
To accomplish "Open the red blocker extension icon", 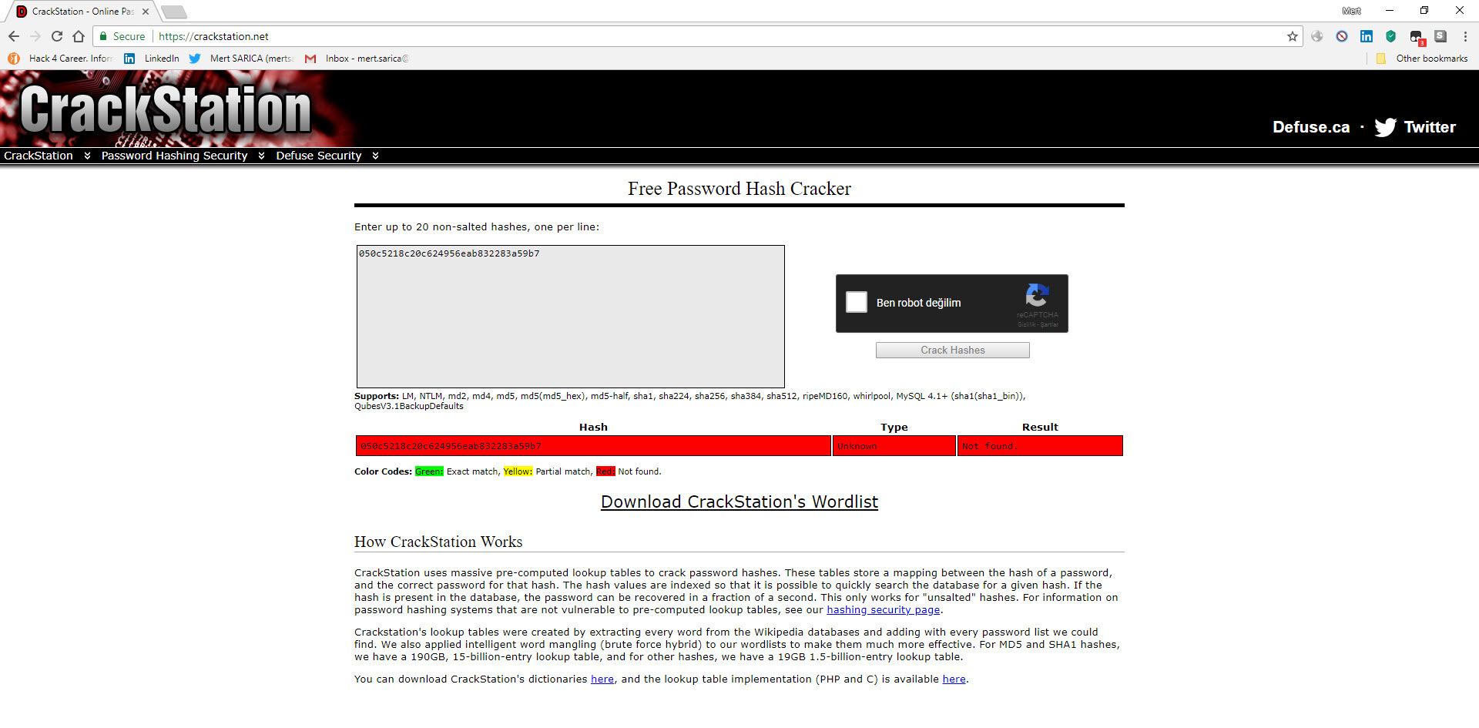I will (x=1342, y=36).
